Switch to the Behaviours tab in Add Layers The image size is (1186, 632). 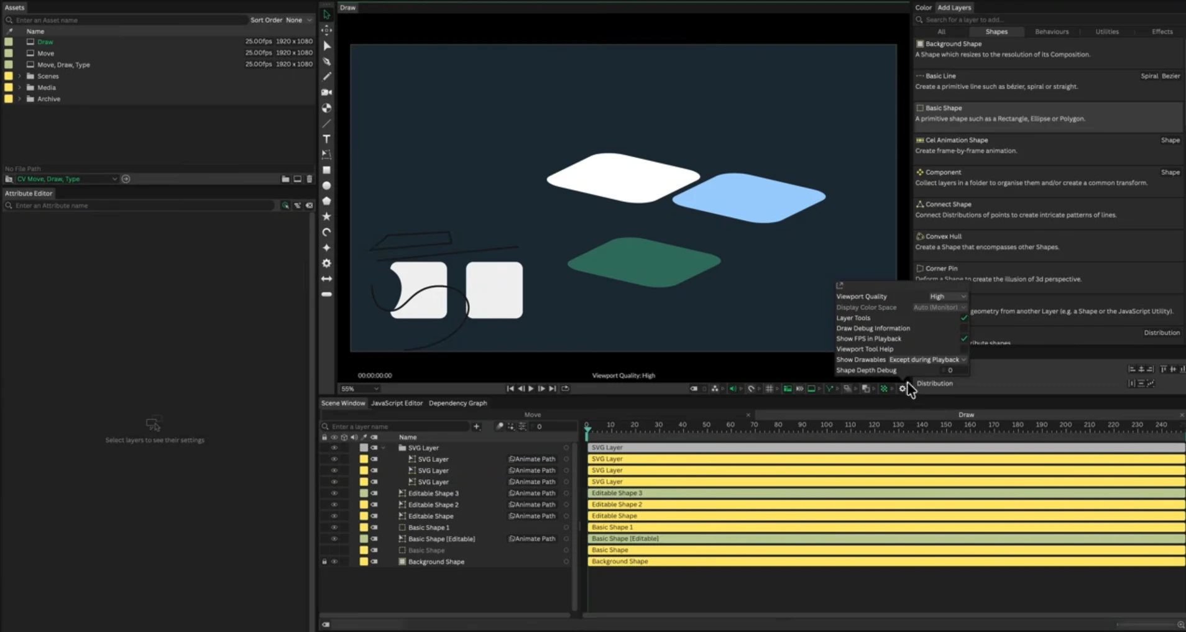coord(1052,31)
